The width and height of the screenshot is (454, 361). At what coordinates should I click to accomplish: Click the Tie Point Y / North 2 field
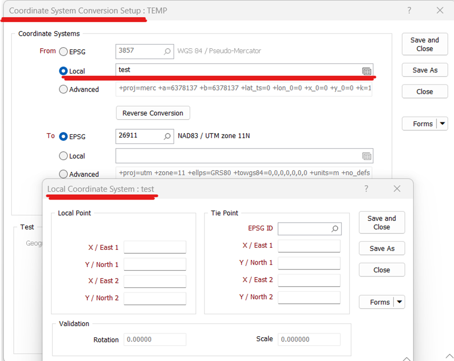tap(309, 297)
